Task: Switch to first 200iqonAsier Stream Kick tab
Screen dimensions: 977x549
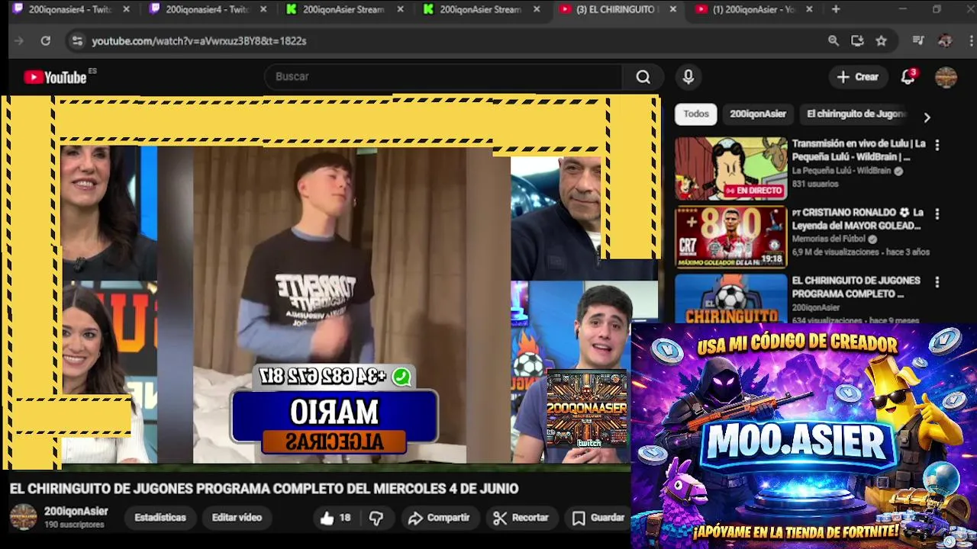Action: [343, 10]
